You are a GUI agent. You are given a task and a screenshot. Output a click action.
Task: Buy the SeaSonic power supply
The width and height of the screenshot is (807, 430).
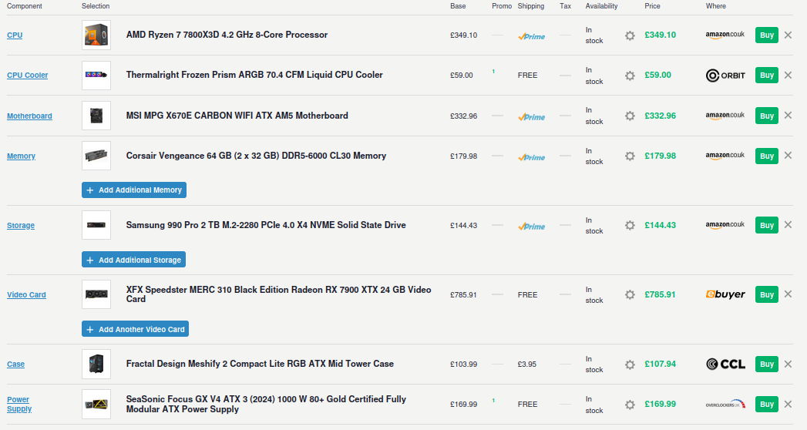tap(766, 405)
